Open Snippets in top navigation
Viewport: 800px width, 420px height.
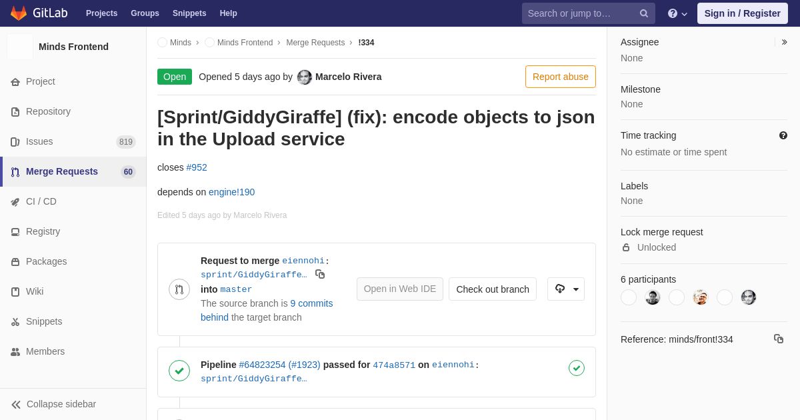point(189,13)
